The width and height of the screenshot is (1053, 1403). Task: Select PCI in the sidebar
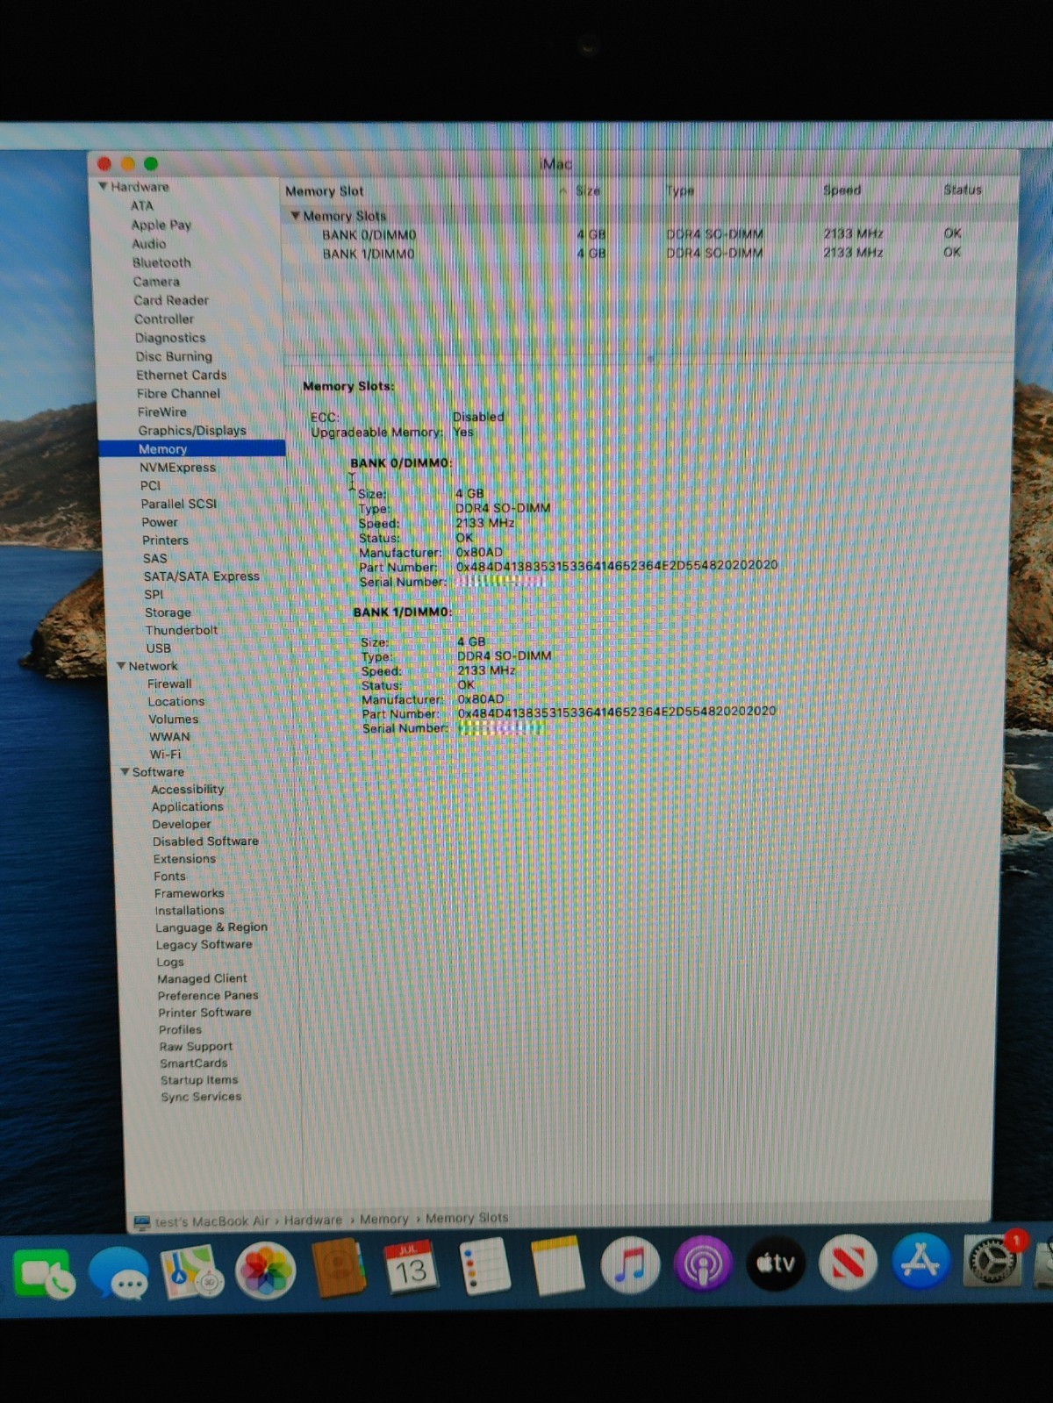click(x=150, y=485)
